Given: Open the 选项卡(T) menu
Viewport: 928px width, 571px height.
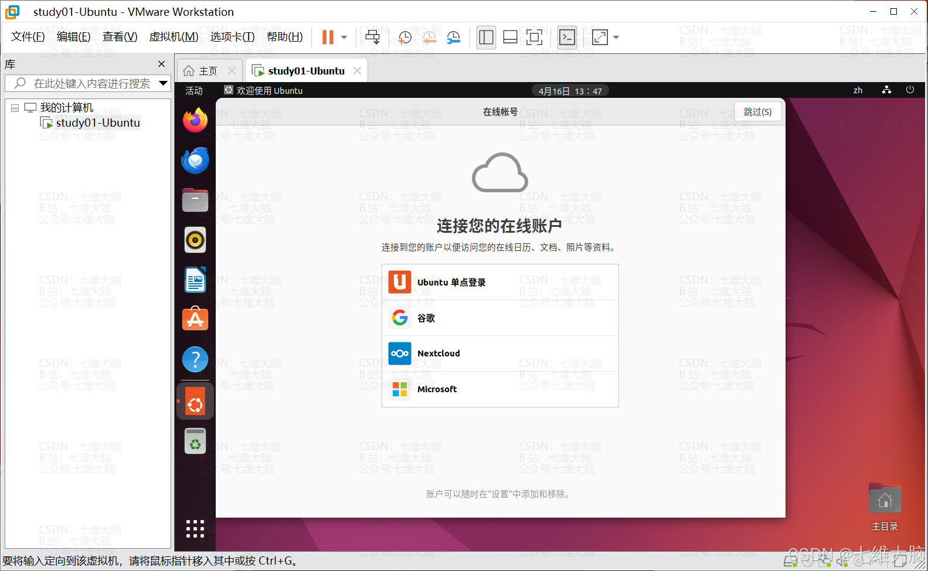Looking at the screenshot, I should (x=233, y=37).
